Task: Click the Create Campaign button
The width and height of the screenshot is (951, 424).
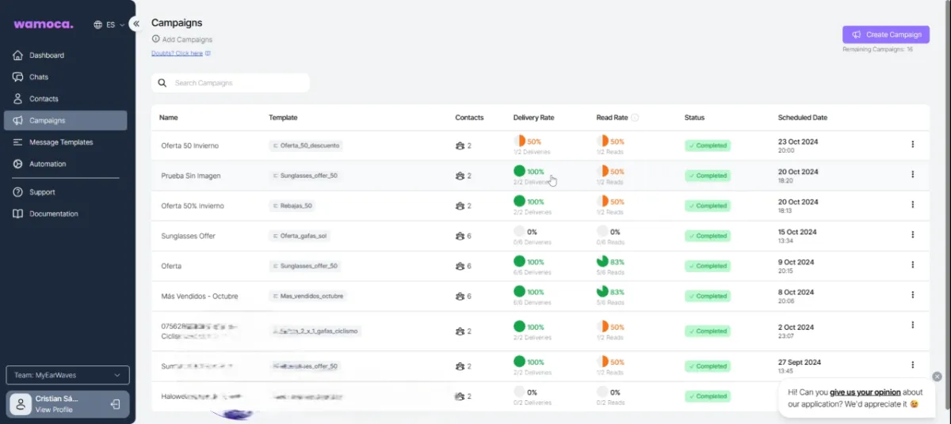Action: coord(886,35)
